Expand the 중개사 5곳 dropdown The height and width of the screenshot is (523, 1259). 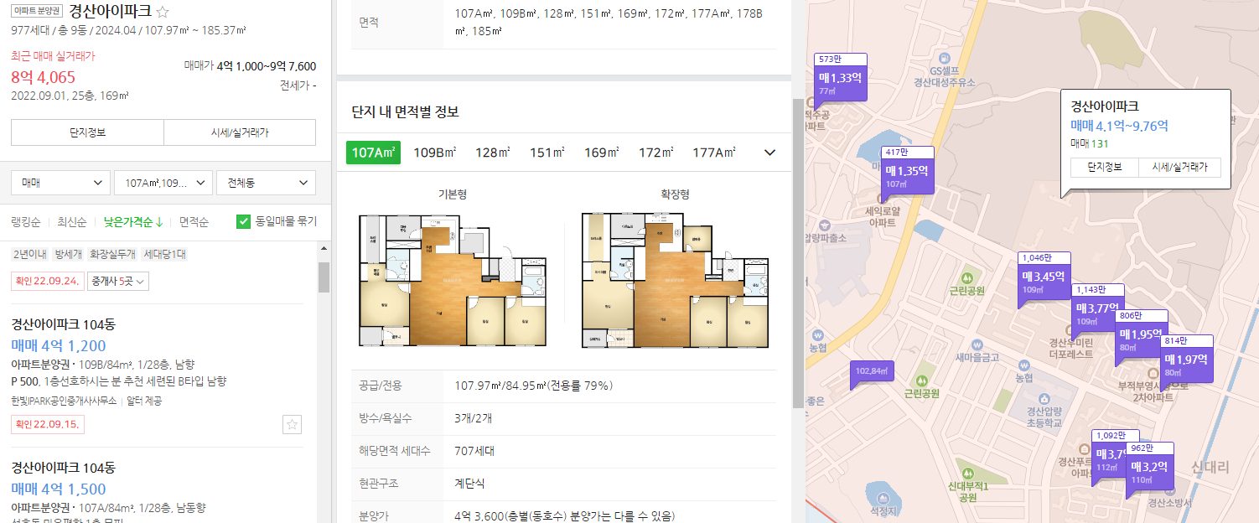click(x=117, y=281)
